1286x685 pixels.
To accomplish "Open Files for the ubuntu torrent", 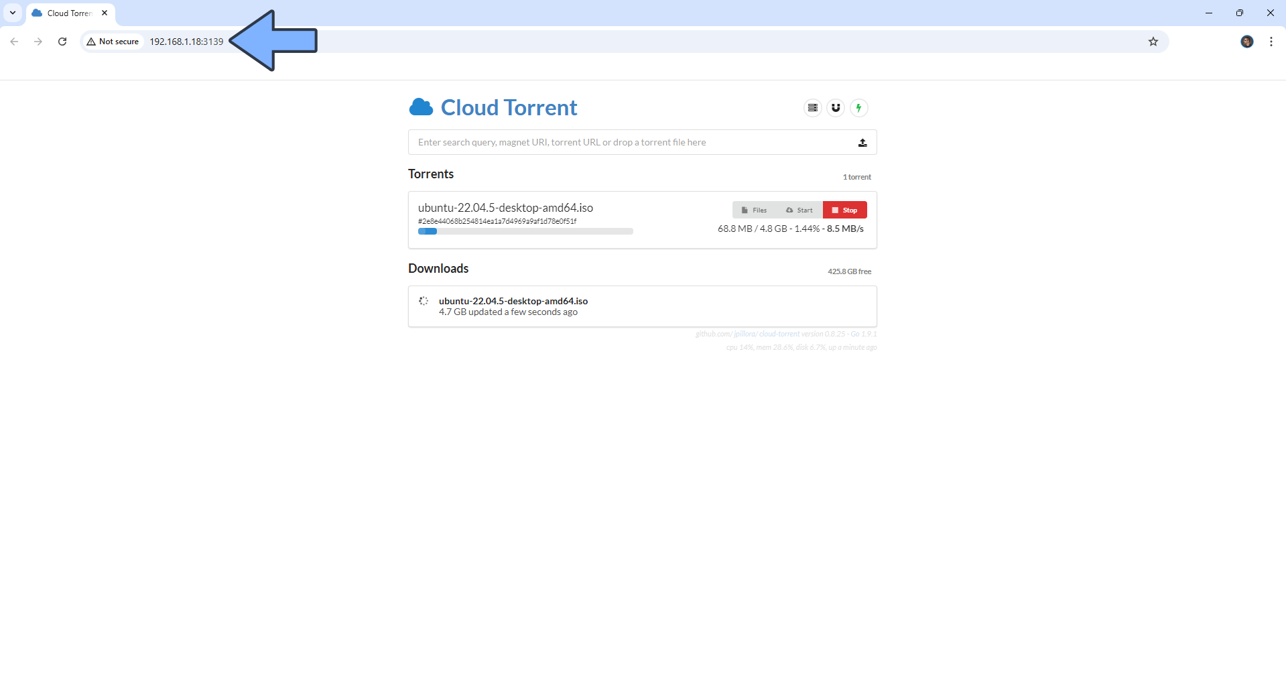I will [x=754, y=210].
